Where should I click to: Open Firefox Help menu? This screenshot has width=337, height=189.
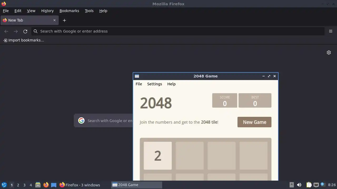[103, 11]
